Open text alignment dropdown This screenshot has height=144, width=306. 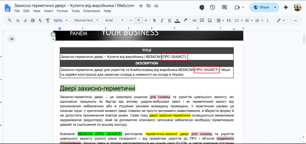click(x=220, y=20)
